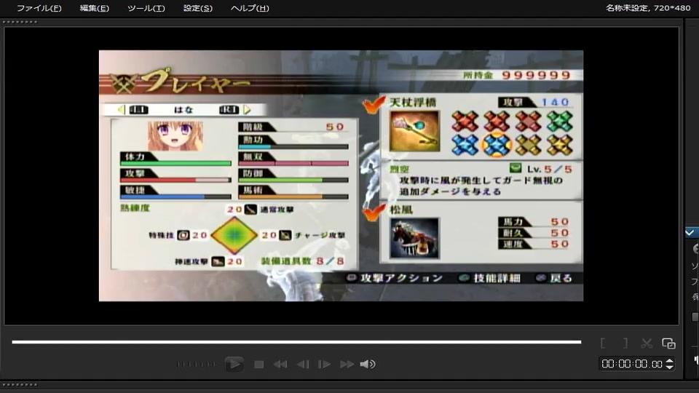
Task: Click the pink 無双 stat bar
Action: (x=293, y=164)
